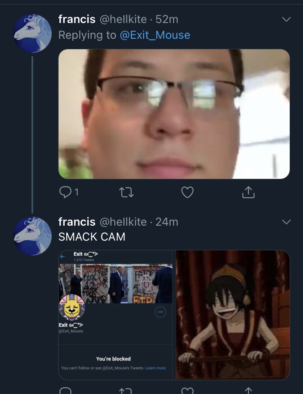
Task: Open the SMACK CAM tweet text
Action: pyautogui.click(x=92, y=237)
